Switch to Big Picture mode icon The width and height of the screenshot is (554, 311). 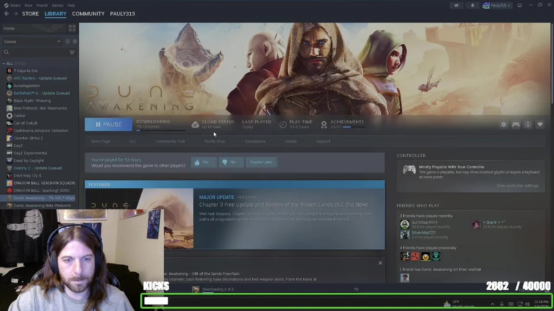click(x=520, y=5)
